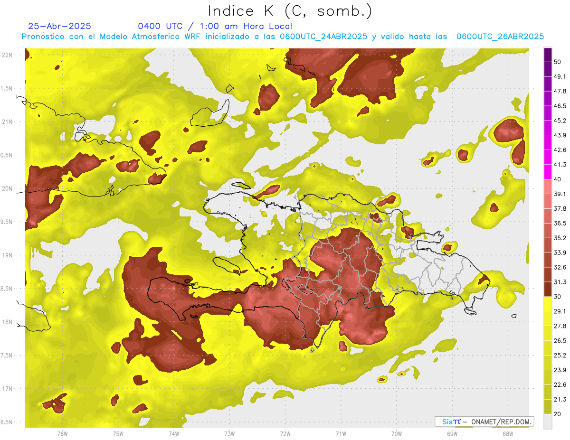Click the colorbar value '20'
This screenshot has height=440, width=570.
coord(558,414)
